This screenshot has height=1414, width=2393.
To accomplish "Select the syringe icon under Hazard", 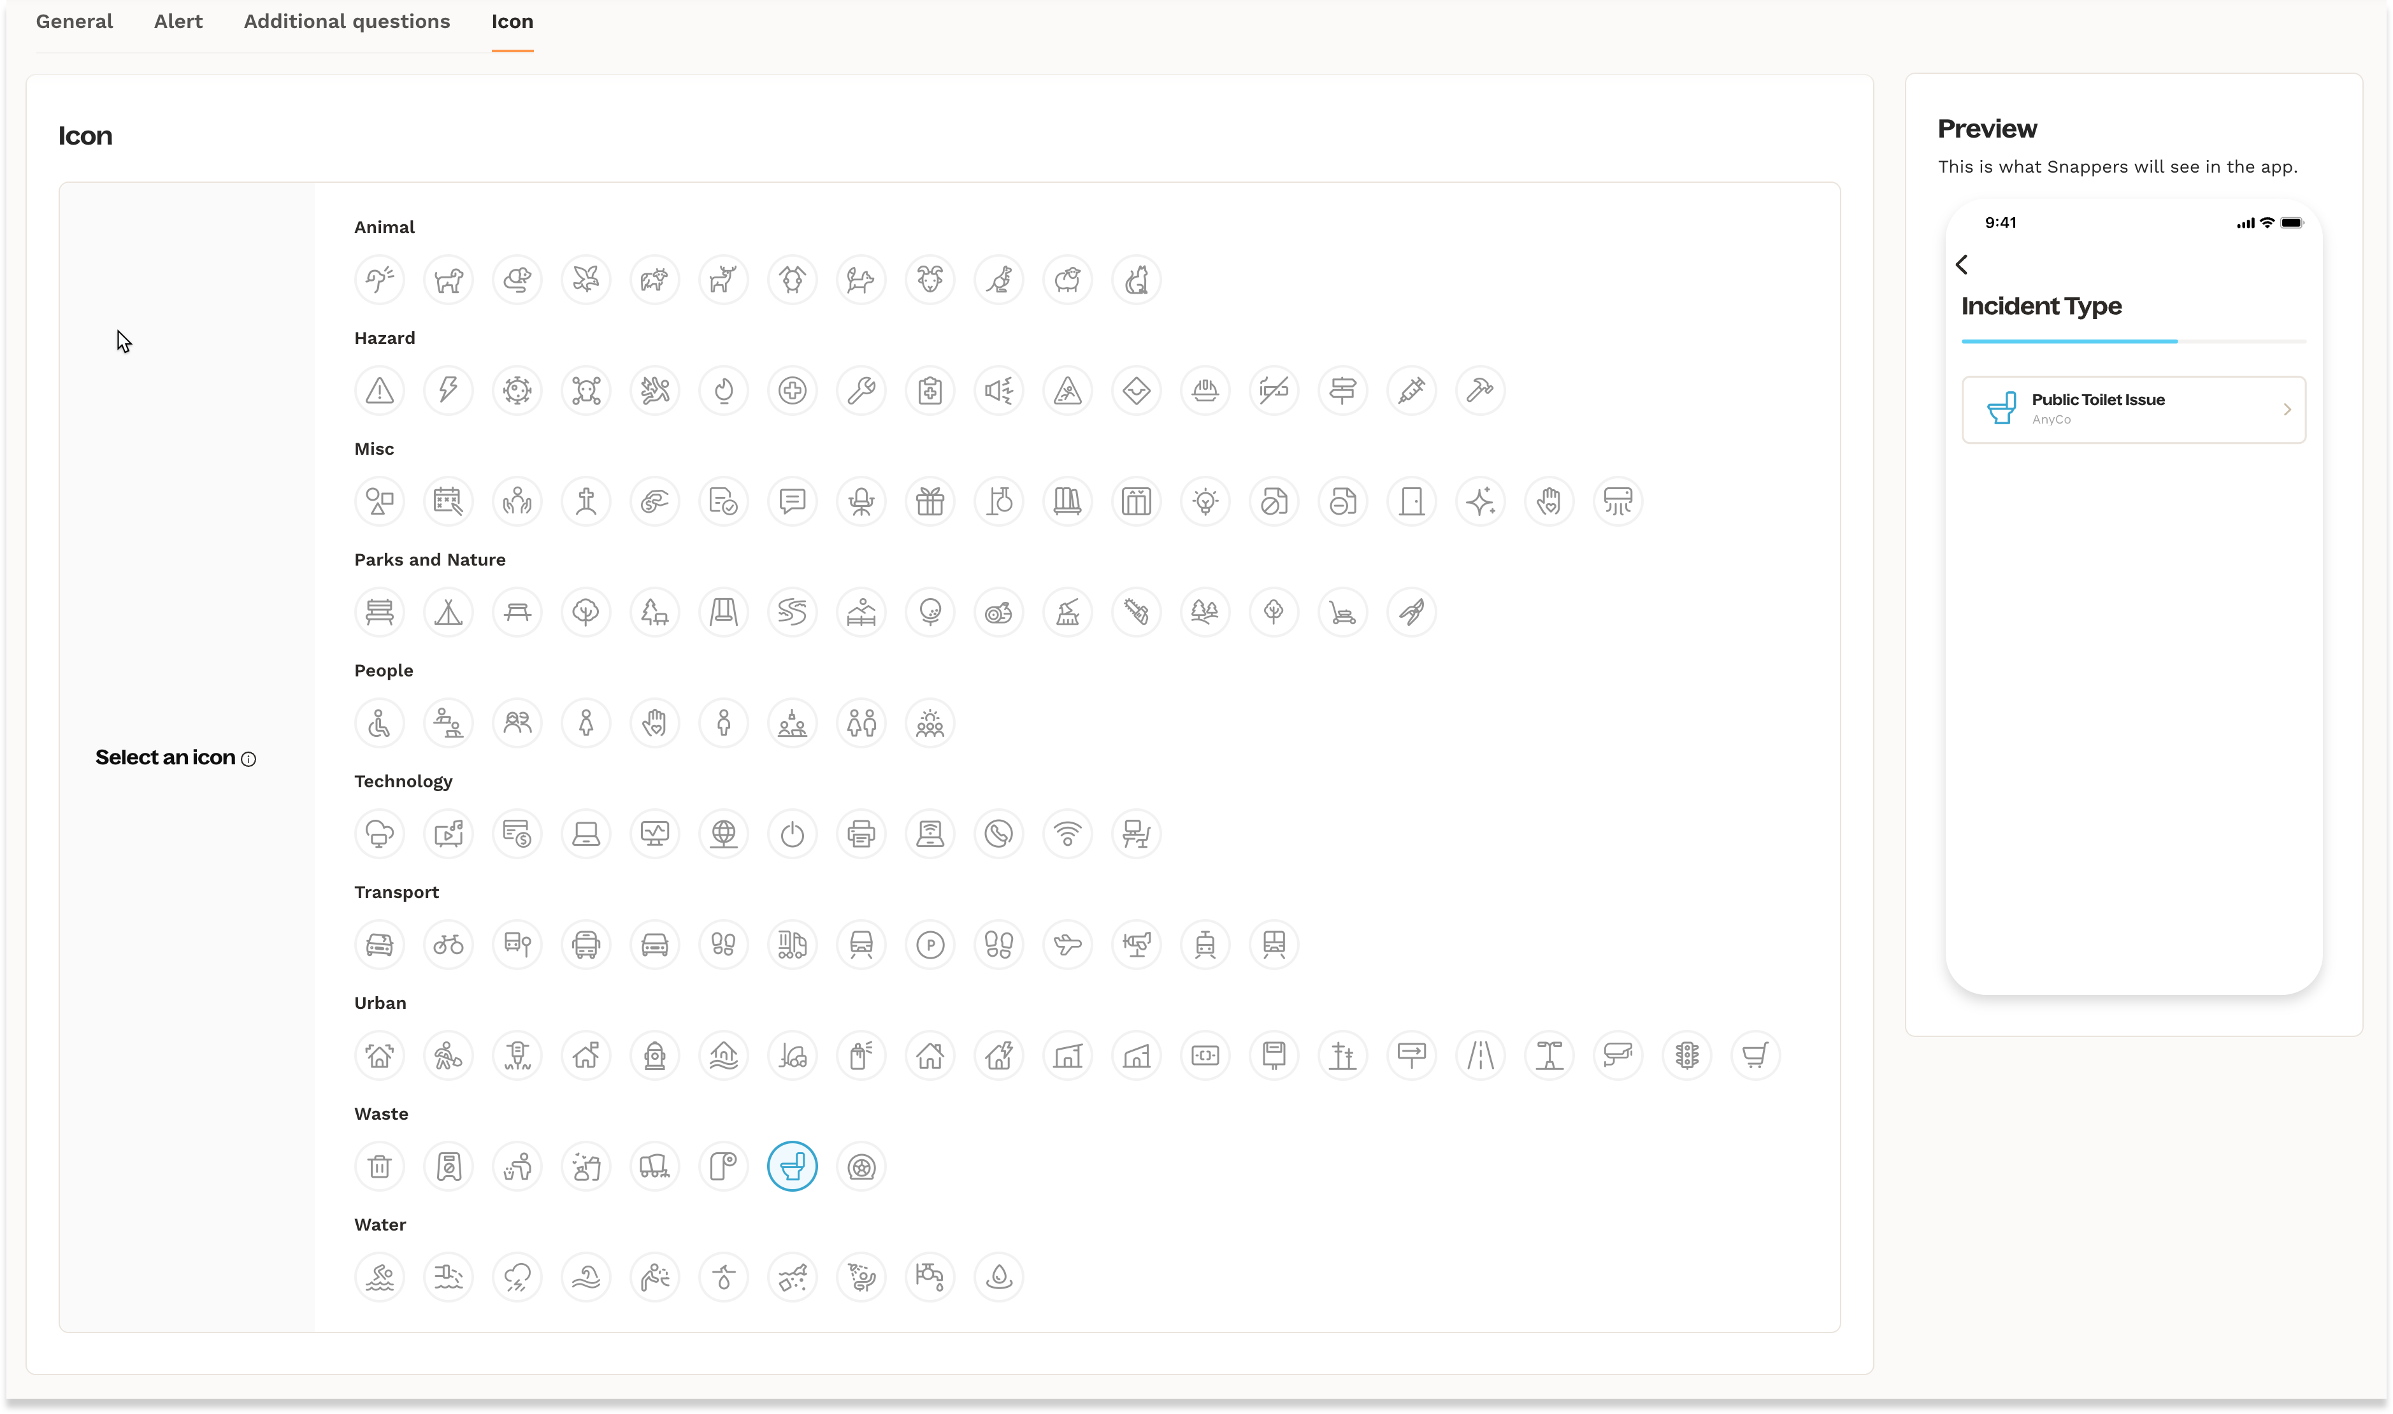I will pos(1411,390).
